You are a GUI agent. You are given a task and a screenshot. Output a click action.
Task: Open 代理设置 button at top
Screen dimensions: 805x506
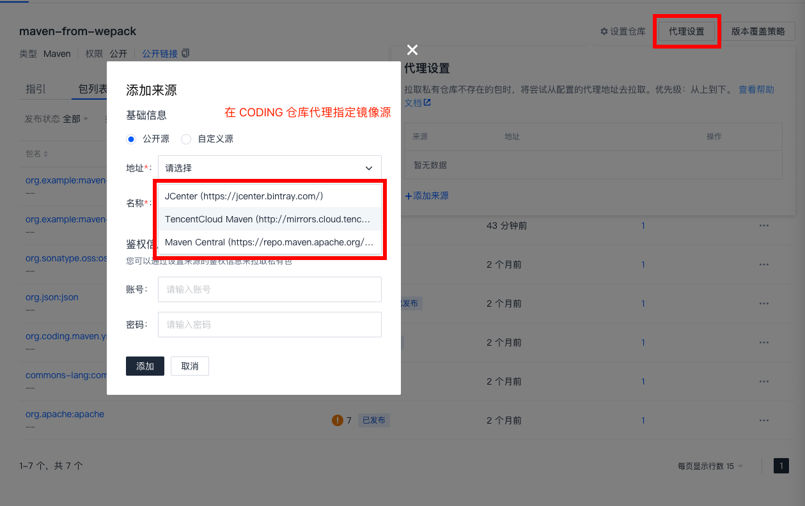[686, 31]
